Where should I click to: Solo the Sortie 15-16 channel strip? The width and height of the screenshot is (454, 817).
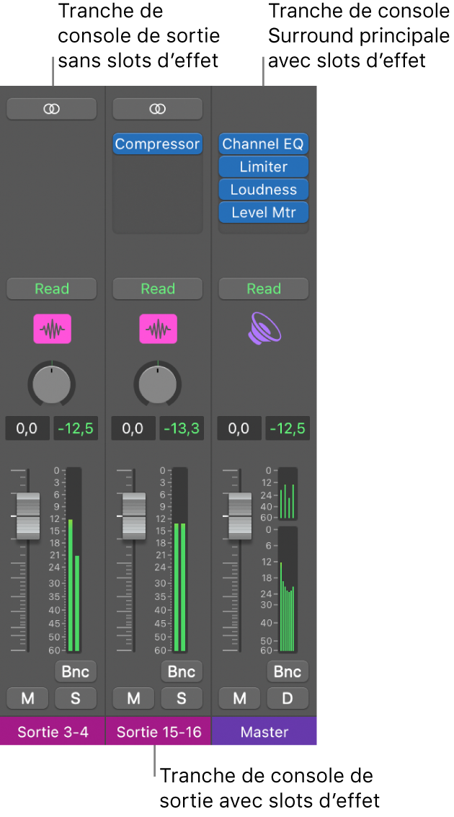click(182, 698)
